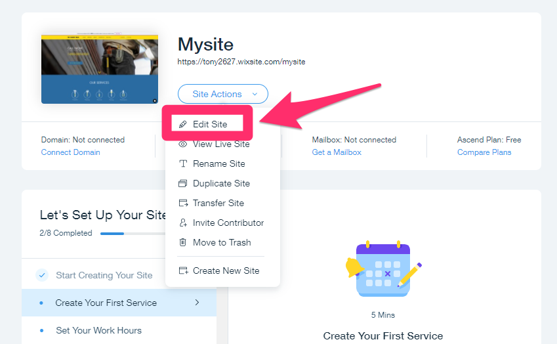Open the Connect Domain link
Viewport: 557px width, 344px height.
click(x=70, y=152)
